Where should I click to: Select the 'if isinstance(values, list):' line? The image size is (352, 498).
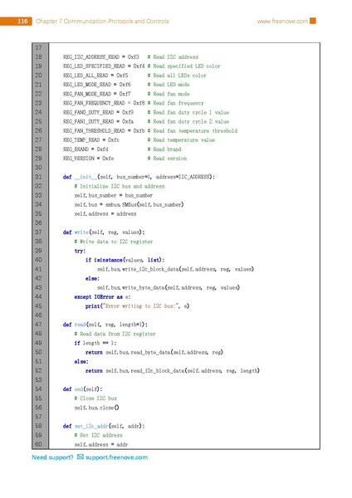(125, 260)
